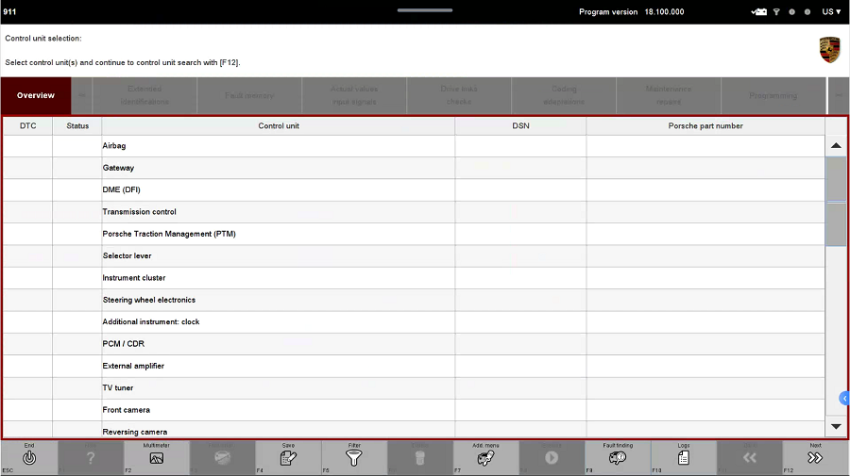Open the Filter funnel tool
The height and width of the screenshot is (476, 850).
[x=354, y=458]
